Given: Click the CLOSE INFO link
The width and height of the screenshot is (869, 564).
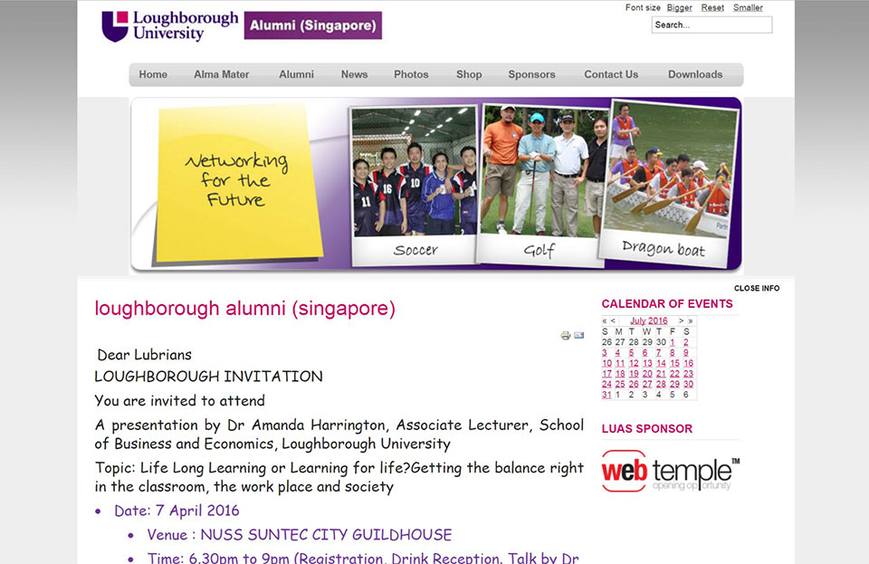Looking at the screenshot, I should (757, 288).
